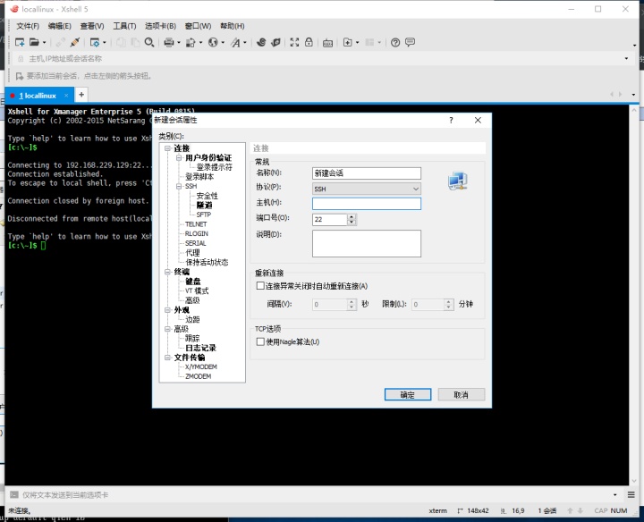The height and width of the screenshot is (522, 644).
Task: Enable auto reconnect on abnormal close checkbox
Action: (x=260, y=286)
